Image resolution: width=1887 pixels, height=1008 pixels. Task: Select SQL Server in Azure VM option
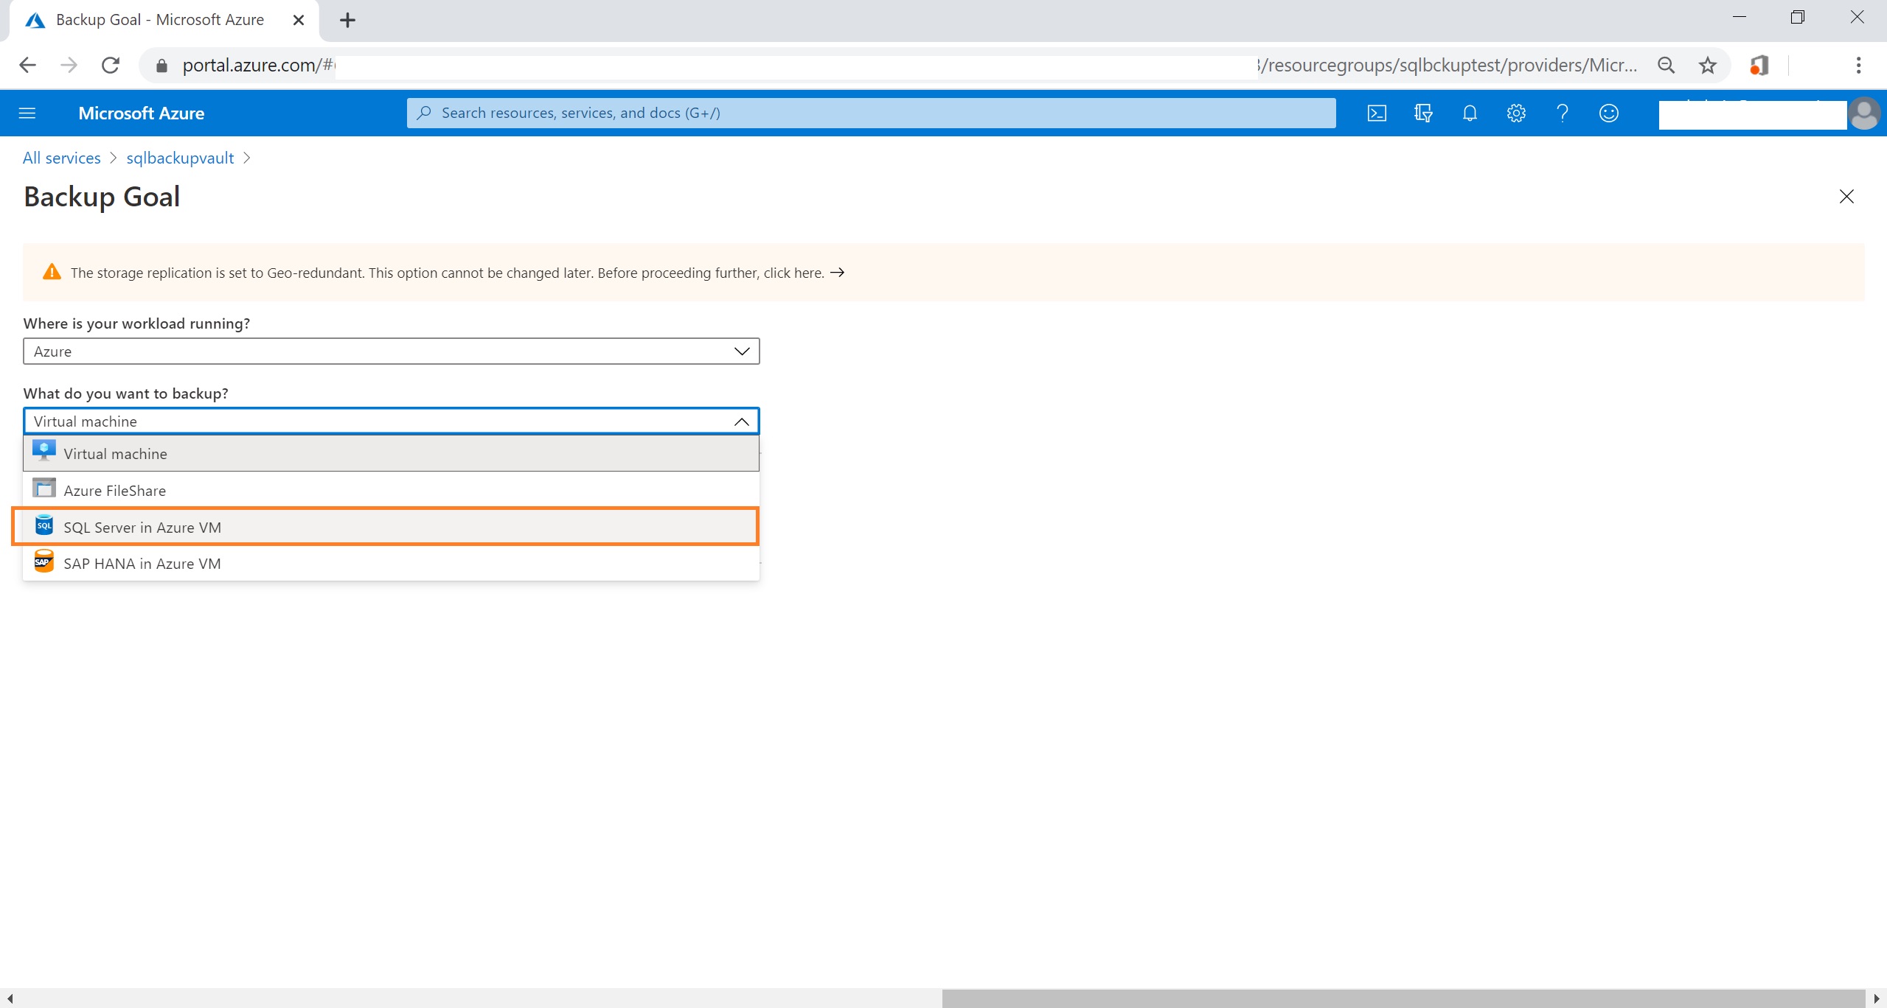(391, 525)
